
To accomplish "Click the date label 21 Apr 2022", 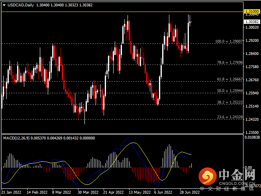I will coord(113,192).
